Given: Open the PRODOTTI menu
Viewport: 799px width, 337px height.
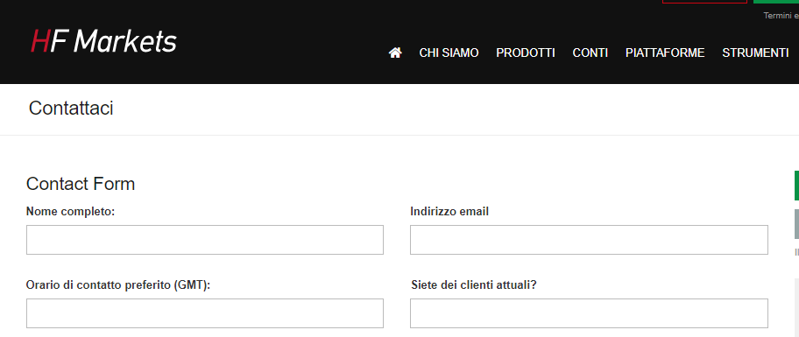Looking at the screenshot, I should [x=526, y=53].
